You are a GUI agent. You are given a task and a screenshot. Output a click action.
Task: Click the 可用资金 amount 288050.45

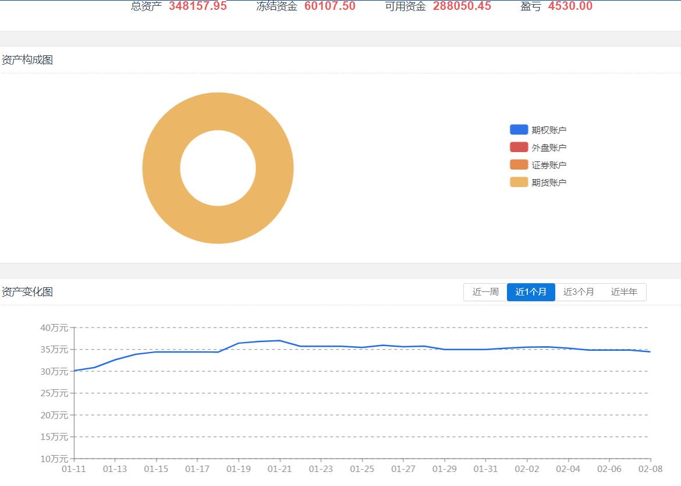click(462, 6)
